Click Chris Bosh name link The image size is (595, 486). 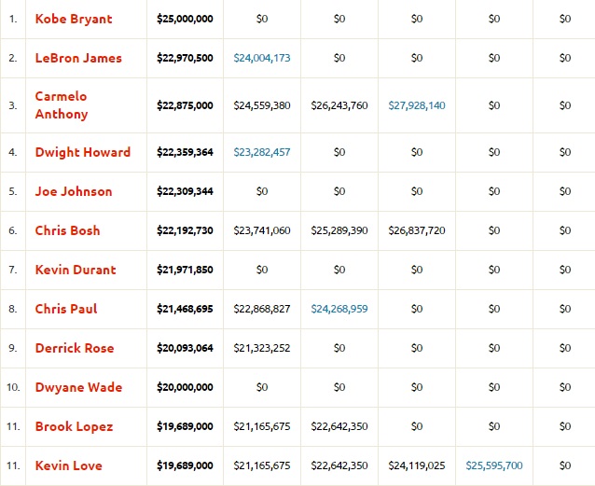67,230
